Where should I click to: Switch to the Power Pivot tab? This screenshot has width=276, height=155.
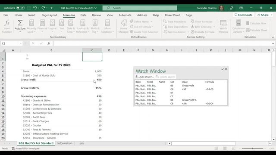tap(172, 15)
